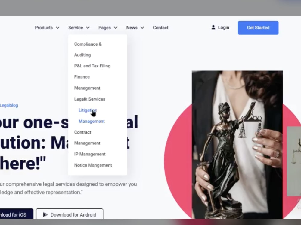Image resolution: width=301 pixels, height=225 pixels.
Task: Select Finance Management service
Action: coord(87,82)
